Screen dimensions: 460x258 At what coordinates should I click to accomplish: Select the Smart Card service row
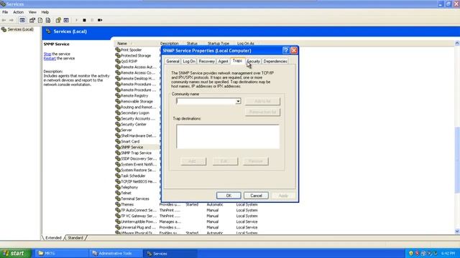coord(130,142)
